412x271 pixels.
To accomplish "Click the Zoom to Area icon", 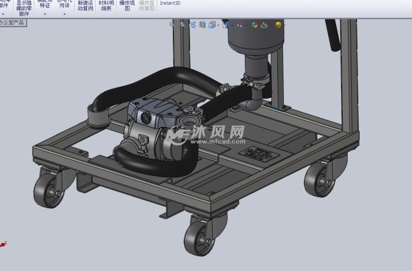I will click(182, 25).
